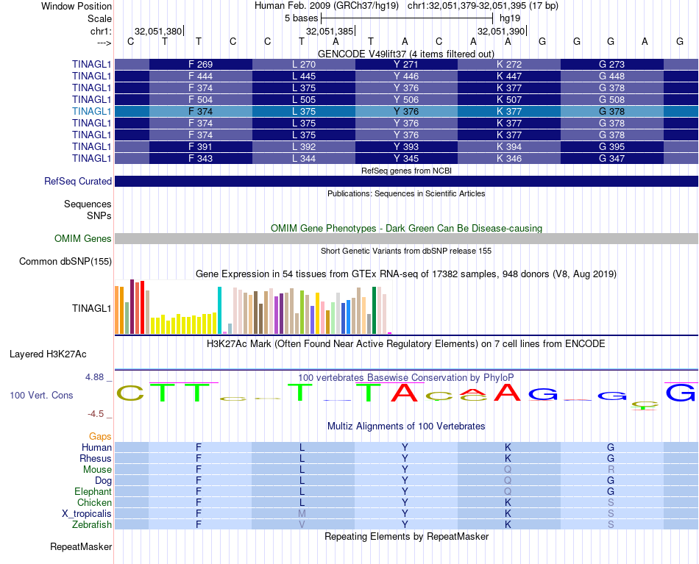Viewport: 699px width, 564px height.
Task: Select the F 391 codon box
Action: click(201, 146)
